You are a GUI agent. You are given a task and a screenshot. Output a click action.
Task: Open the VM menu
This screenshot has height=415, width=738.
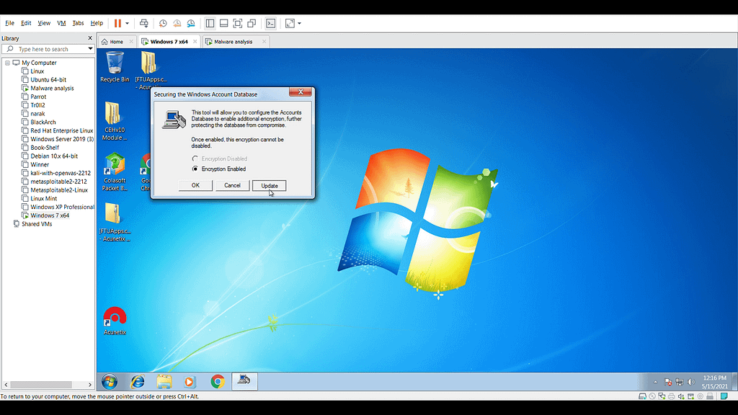(x=61, y=23)
